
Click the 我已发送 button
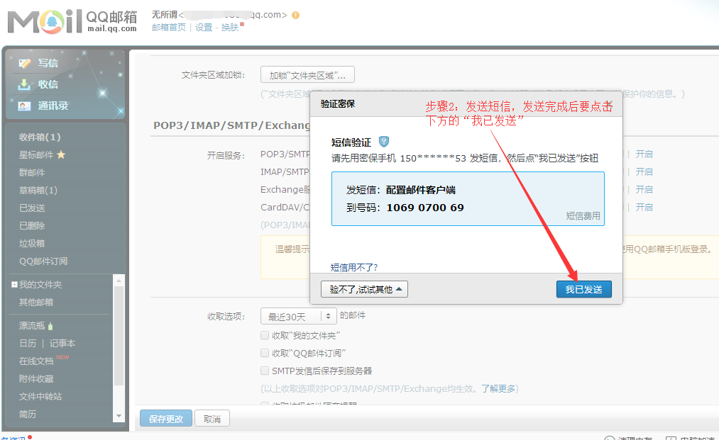coord(583,289)
